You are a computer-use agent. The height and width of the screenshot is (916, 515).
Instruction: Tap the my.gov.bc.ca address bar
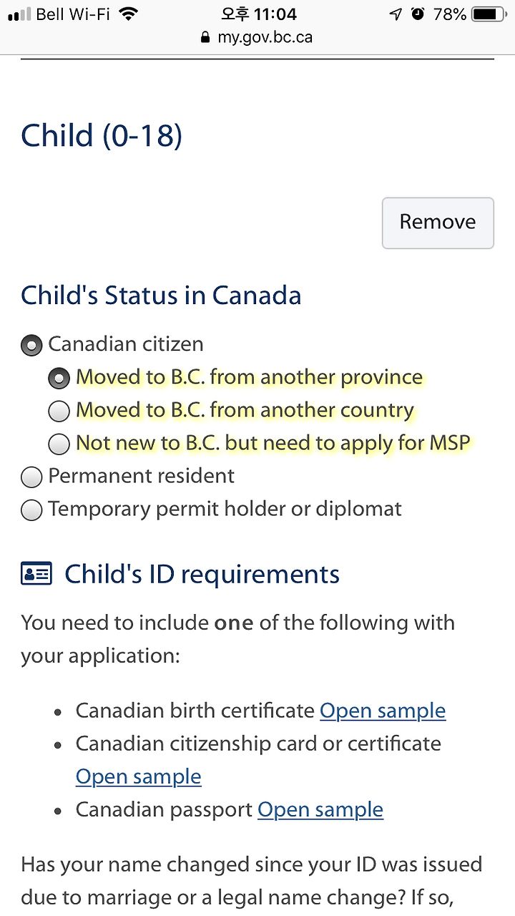pyautogui.click(x=257, y=37)
